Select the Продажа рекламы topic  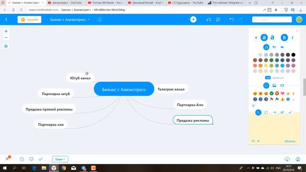pos(193,120)
